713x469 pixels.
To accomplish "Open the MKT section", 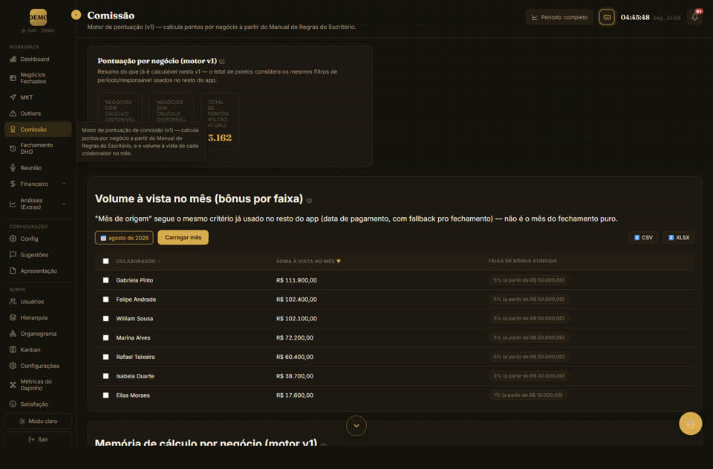I will point(38,97).
